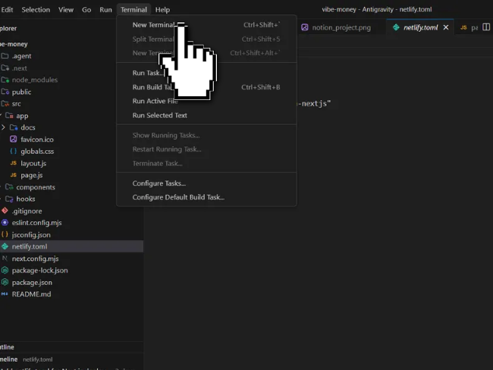This screenshot has height=370, width=493.
Task: Select Configure Default Build Task
Action: click(x=206, y=197)
